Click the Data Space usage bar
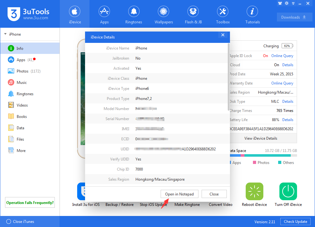This screenshot has width=315, height=227. (x=263, y=155)
